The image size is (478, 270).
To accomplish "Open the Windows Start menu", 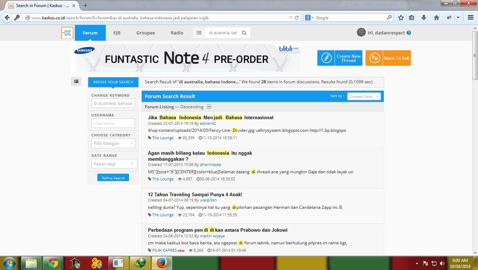I will pos(9,263).
